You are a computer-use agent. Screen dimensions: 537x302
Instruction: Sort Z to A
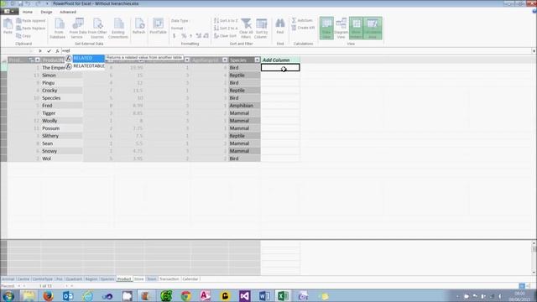coord(226,28)
